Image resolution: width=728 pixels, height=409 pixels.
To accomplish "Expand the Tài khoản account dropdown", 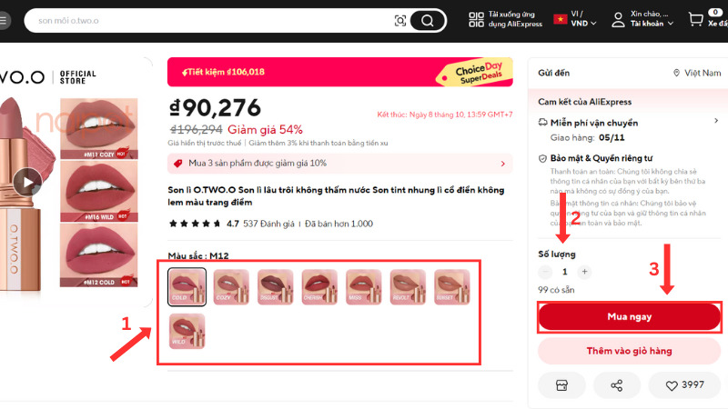I will [x=643, y=19].
